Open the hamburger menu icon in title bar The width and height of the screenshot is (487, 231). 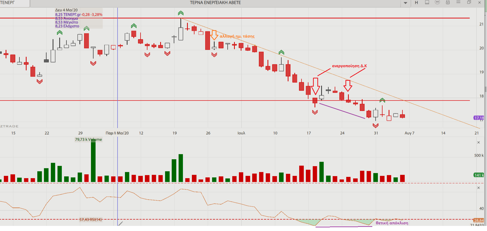(458, 2)
